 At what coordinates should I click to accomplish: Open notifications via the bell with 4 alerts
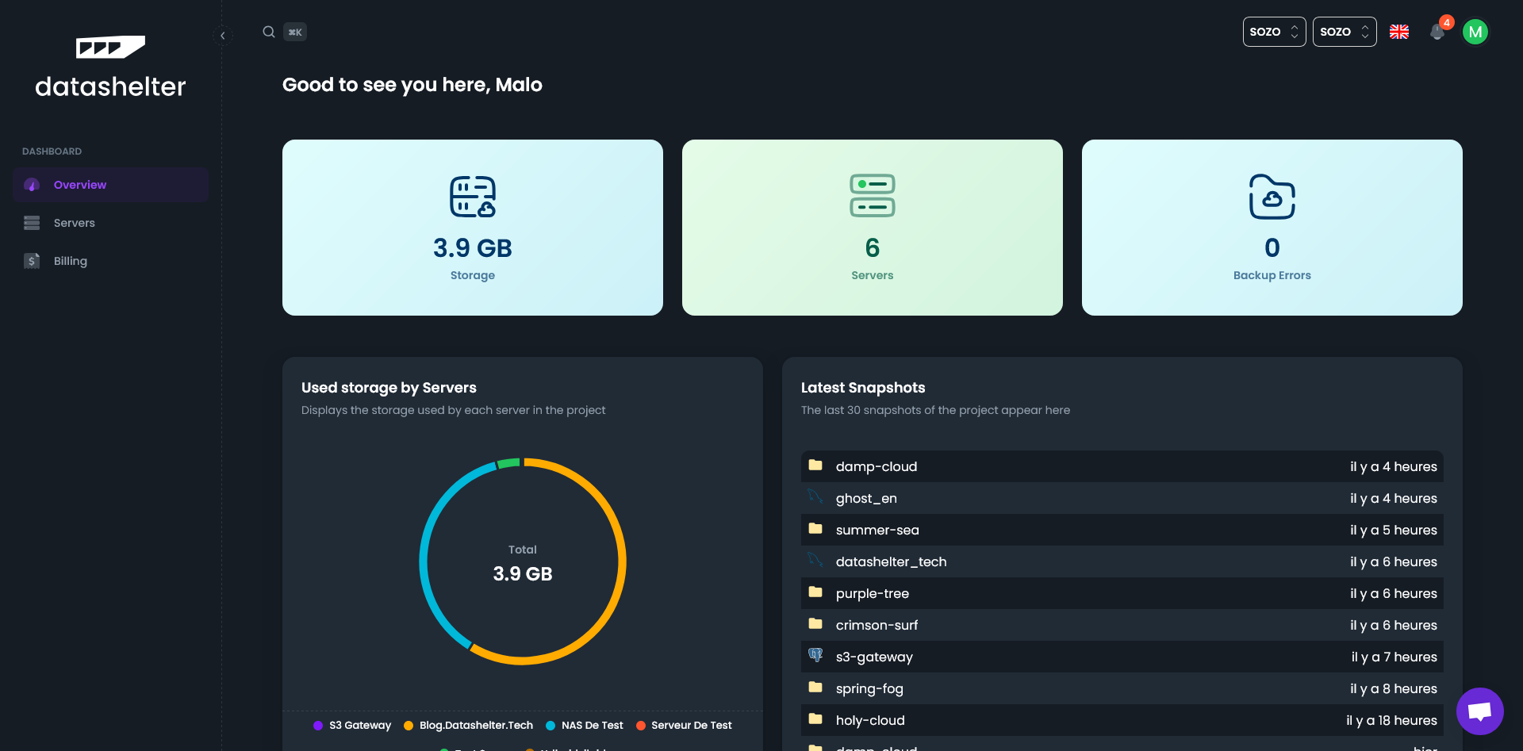(1437, 33)
